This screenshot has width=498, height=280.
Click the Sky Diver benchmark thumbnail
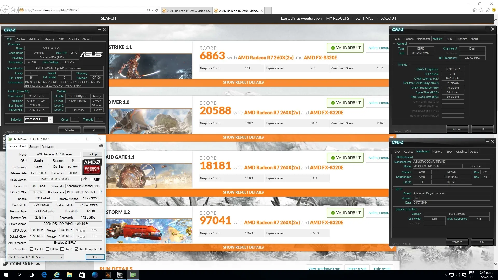[150, 121]
